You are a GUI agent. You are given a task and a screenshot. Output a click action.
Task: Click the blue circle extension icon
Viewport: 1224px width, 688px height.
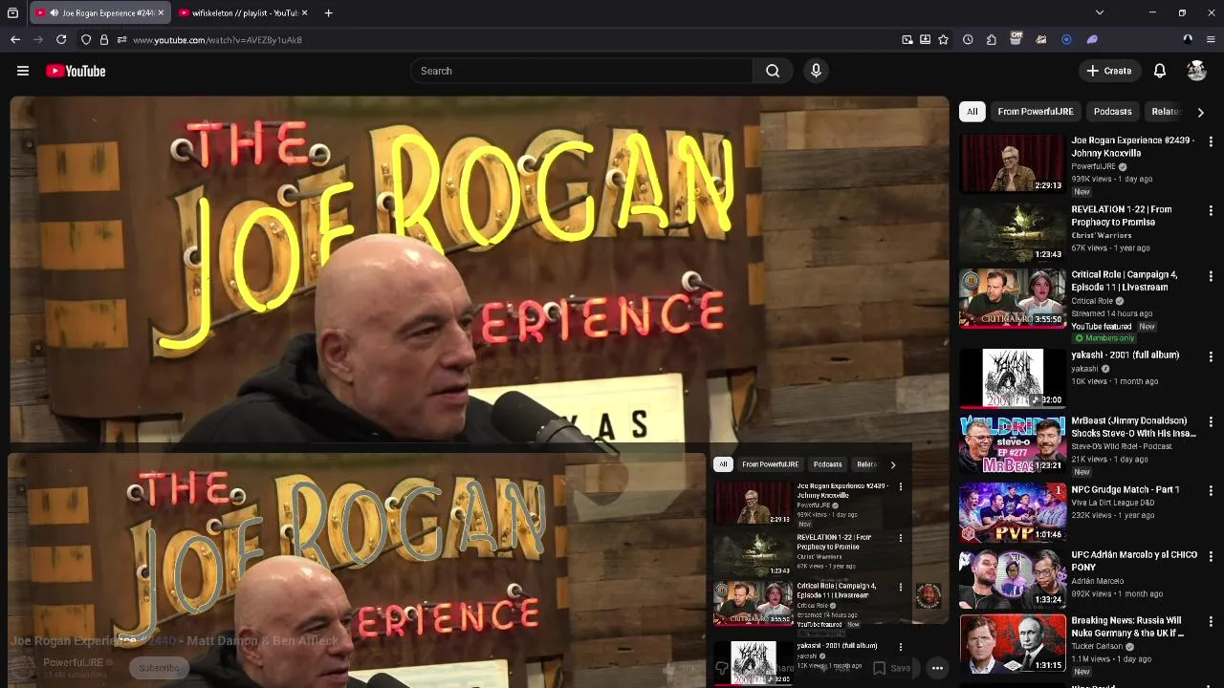[x=1066, y=39]
